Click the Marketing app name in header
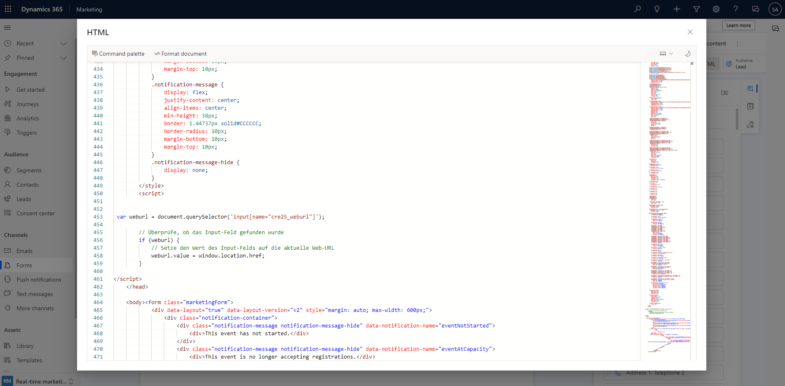The image size is (785, 386). (89, 9)
